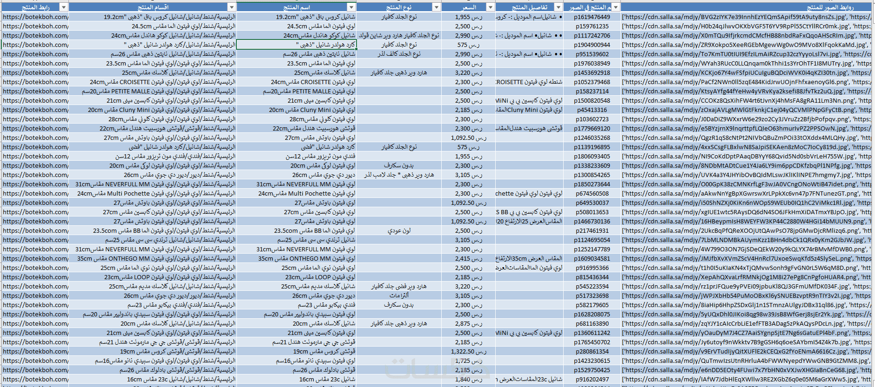Select product code cell p681163890

[x=592, y=323]
